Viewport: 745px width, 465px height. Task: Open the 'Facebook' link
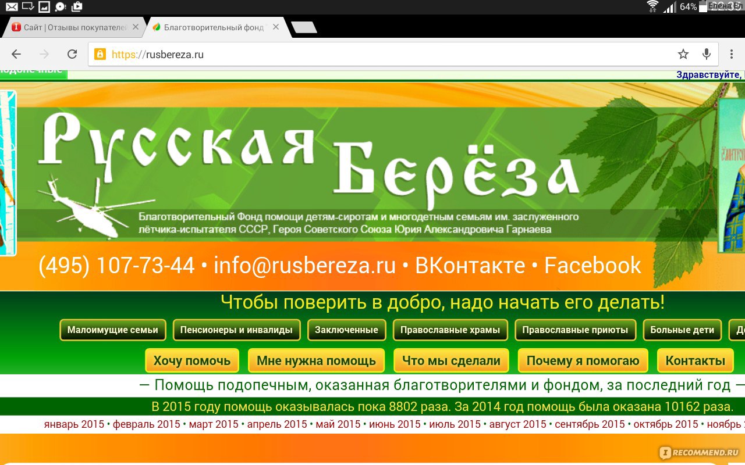coord(593,266)
